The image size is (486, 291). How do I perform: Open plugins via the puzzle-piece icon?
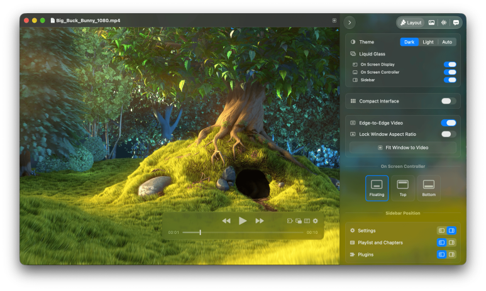(x=290, y=221)
